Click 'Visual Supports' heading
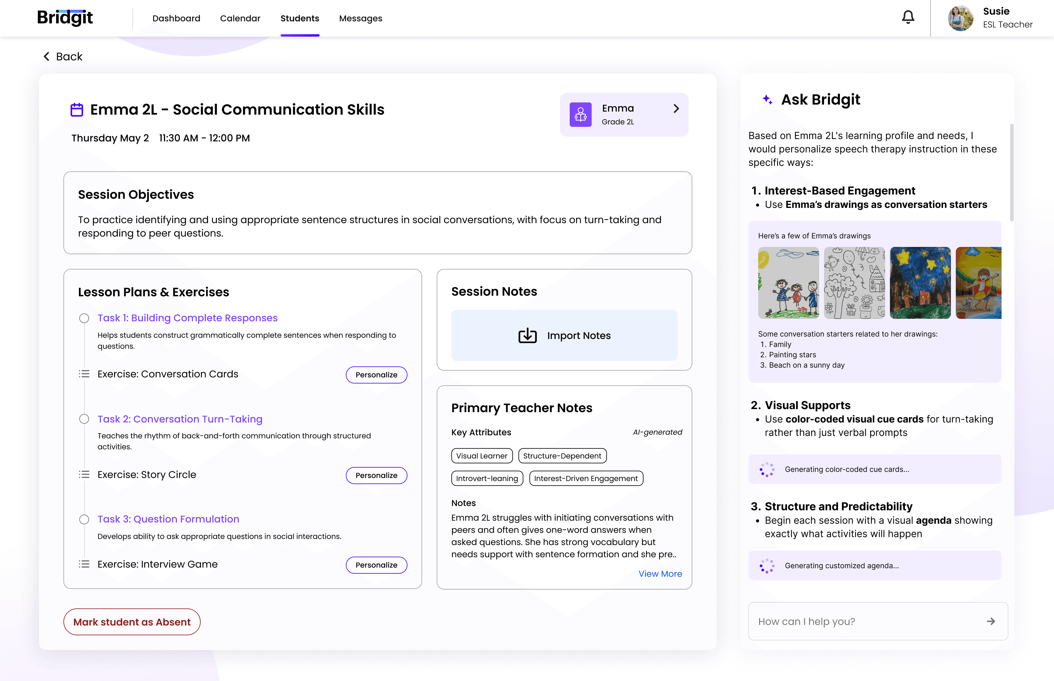 807,405
